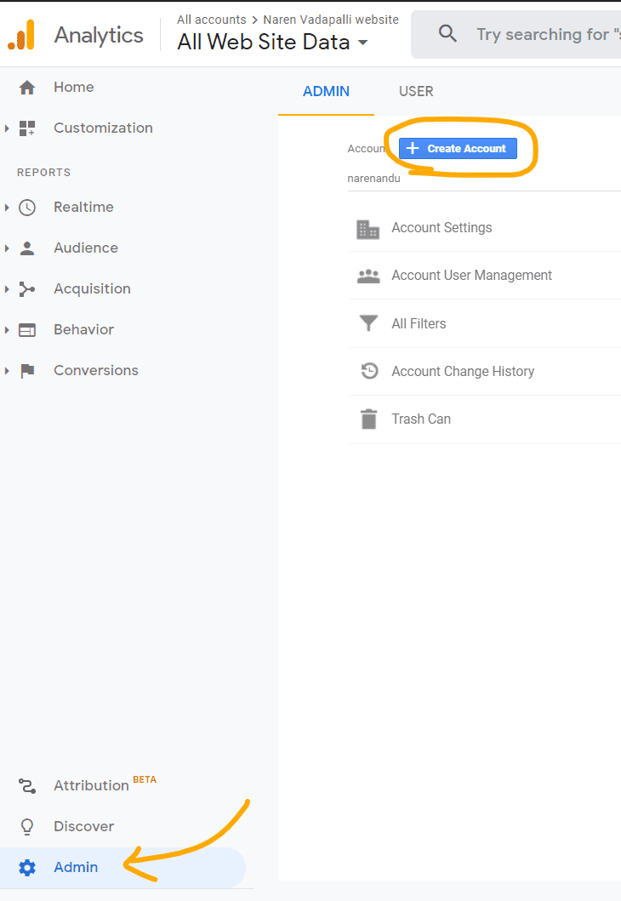Open the Audience menu item

(86, 248)
